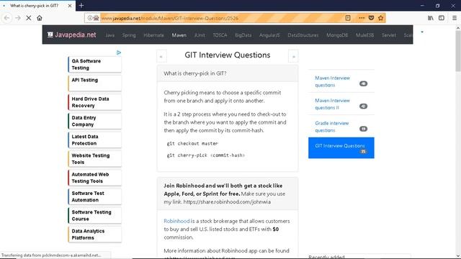The image size is (461, 259).
Task: Expand dropdown arrow beside navbar
Action: tap(422, 32)
